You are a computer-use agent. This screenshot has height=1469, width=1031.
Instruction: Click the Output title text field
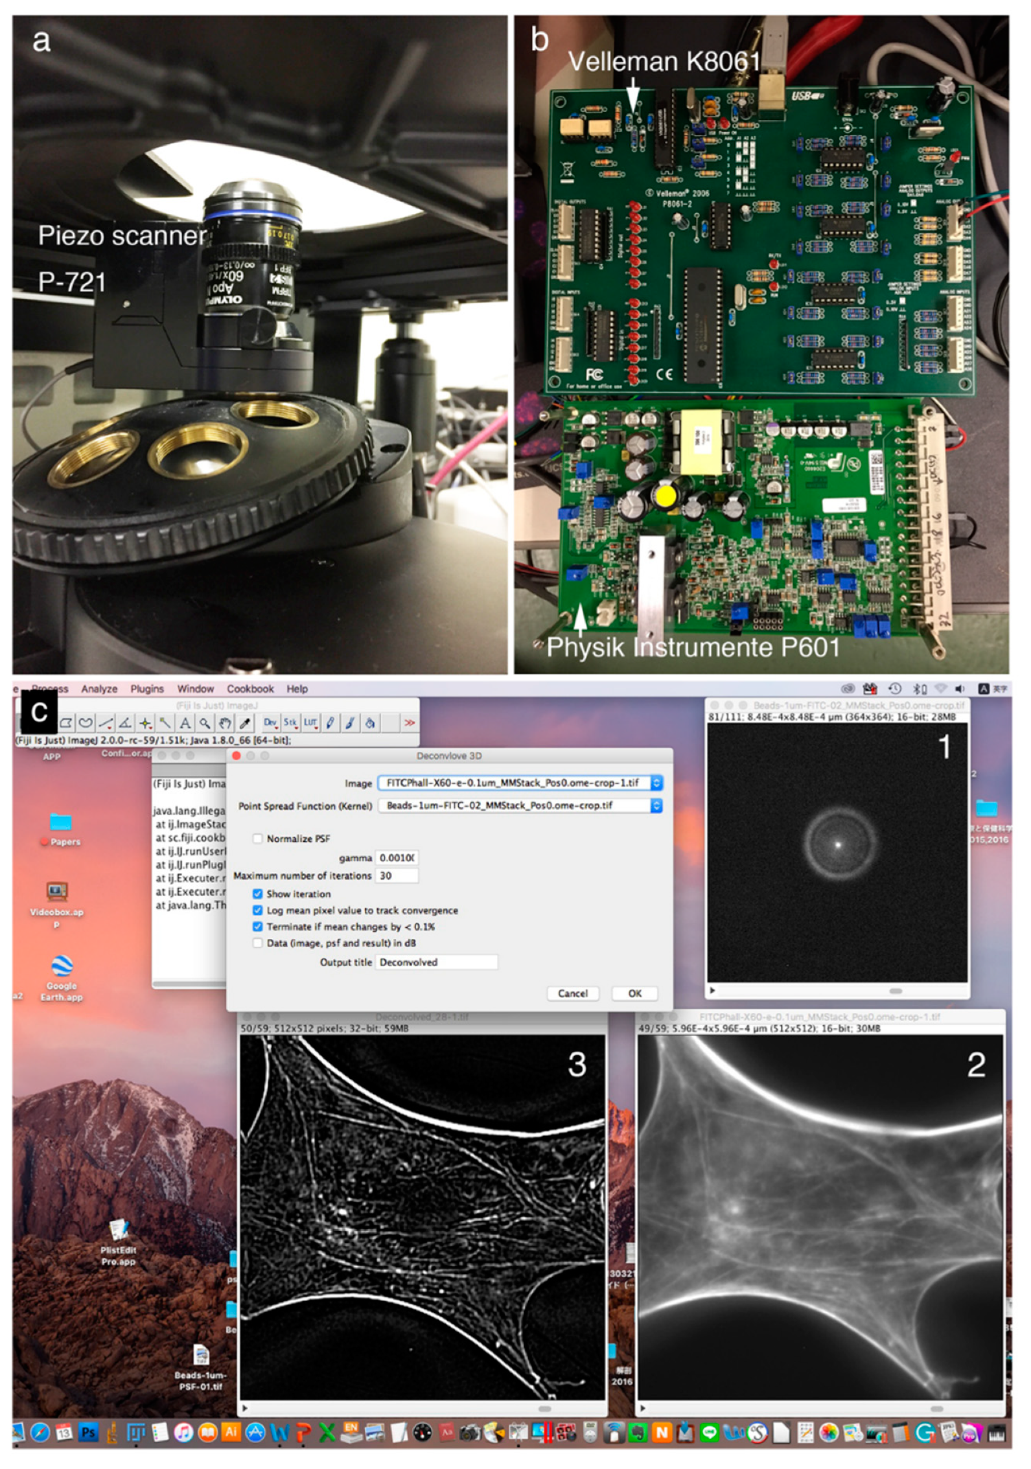tap(436, 962)
